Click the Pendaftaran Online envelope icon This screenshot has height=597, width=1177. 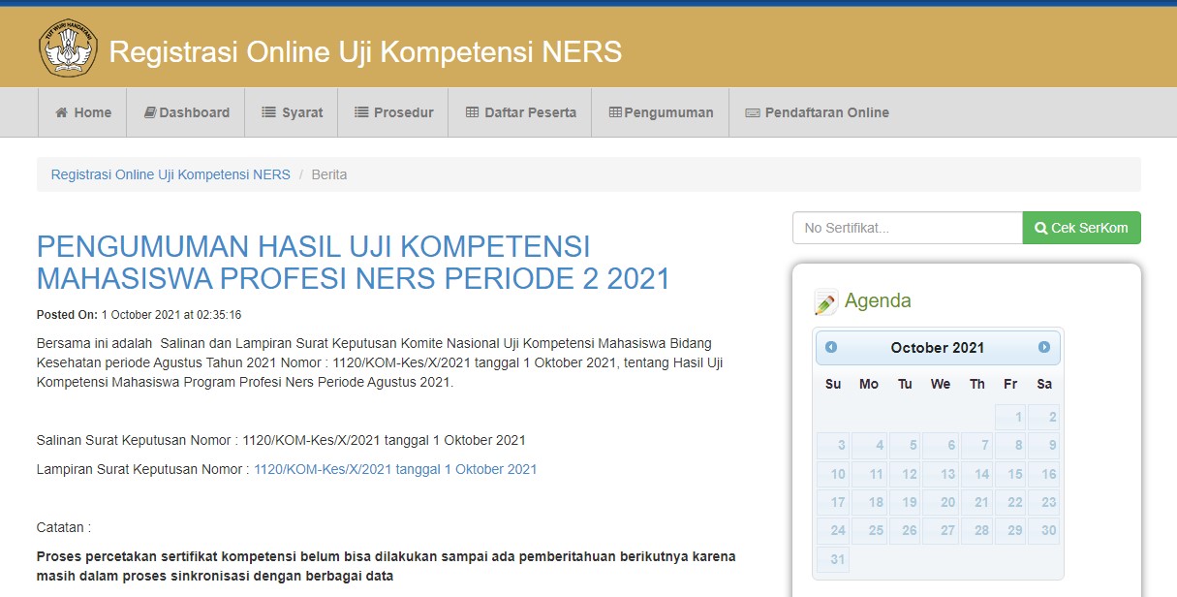coord(753,111)
